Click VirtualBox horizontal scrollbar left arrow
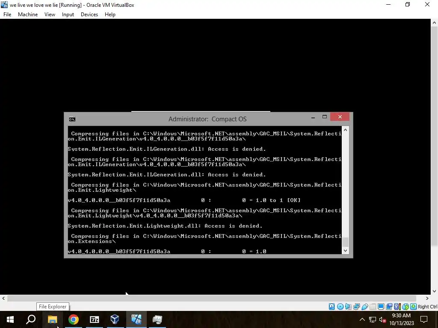Image resolution: width=438 pixels, height=328 pixels. [3, 298]
